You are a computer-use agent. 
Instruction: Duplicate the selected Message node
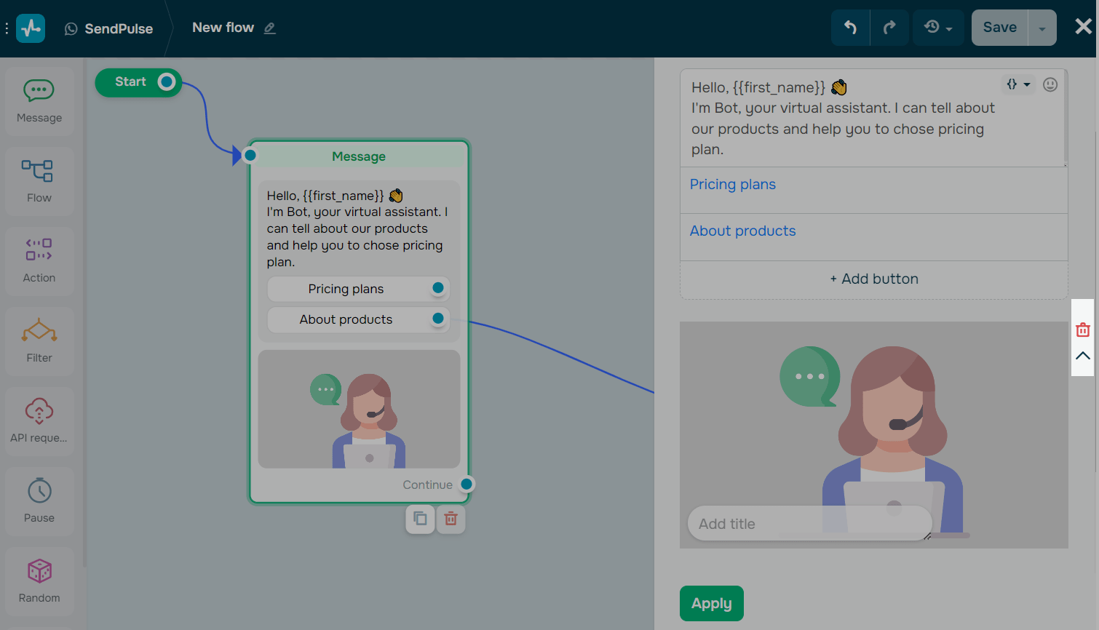point(420,519)
